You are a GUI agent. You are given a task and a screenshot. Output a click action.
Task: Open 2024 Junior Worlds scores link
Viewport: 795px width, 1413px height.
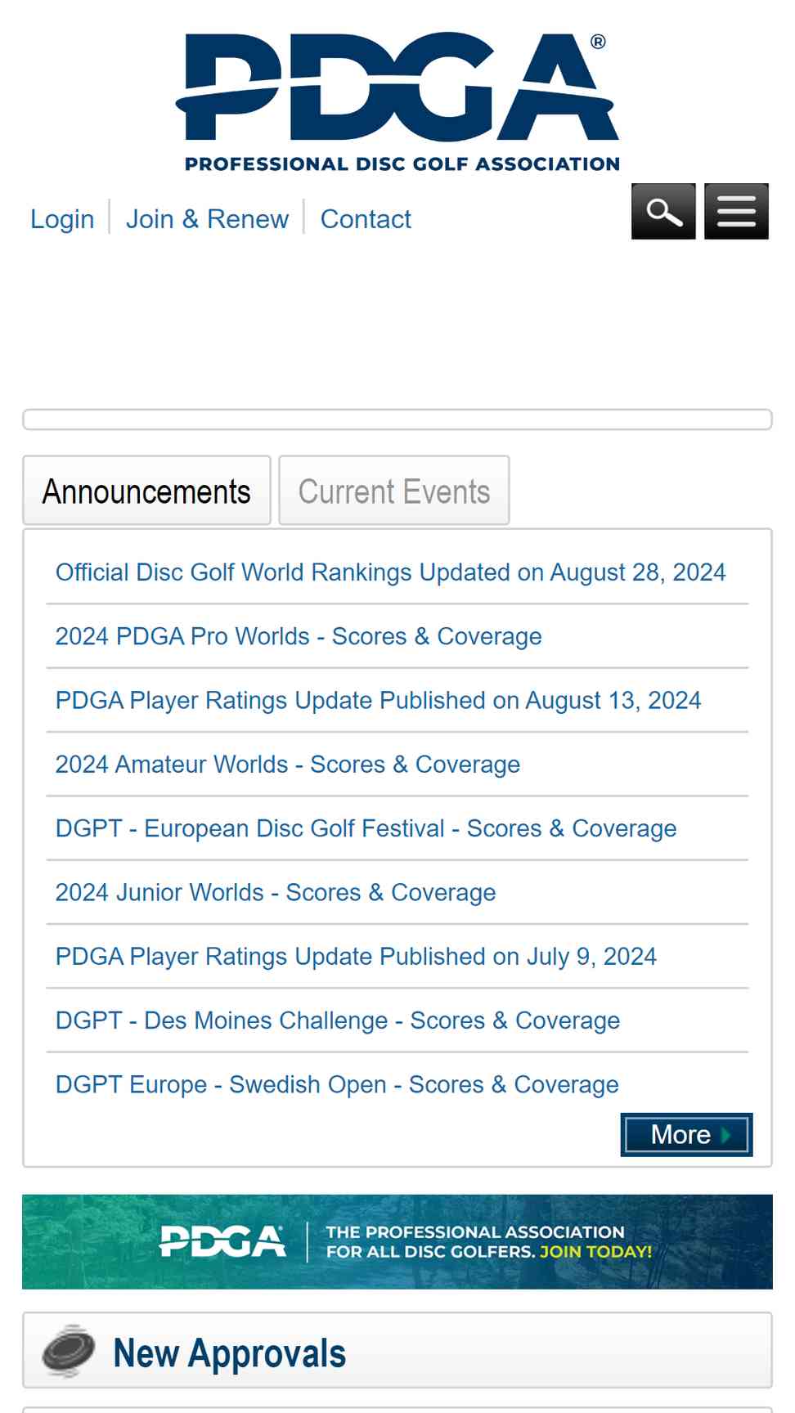[276, 892]
